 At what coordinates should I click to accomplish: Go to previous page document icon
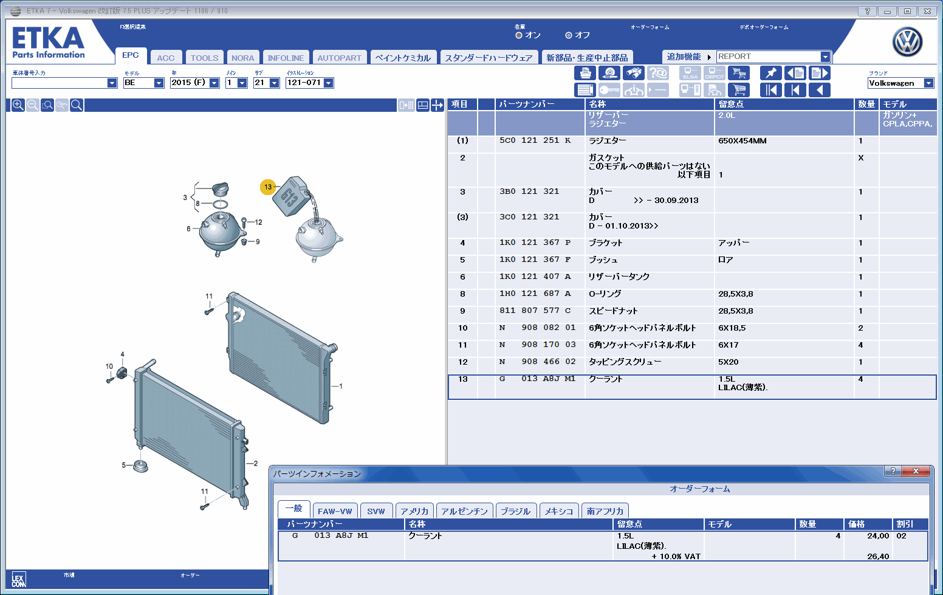click(795, 73)
